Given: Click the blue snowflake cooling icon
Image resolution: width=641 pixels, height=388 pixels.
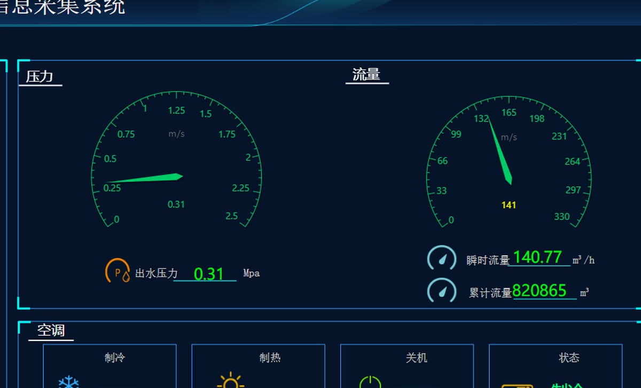Looking at the screenshot, I should (68, 382).
